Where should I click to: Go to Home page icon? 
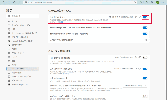pos(20,2)
